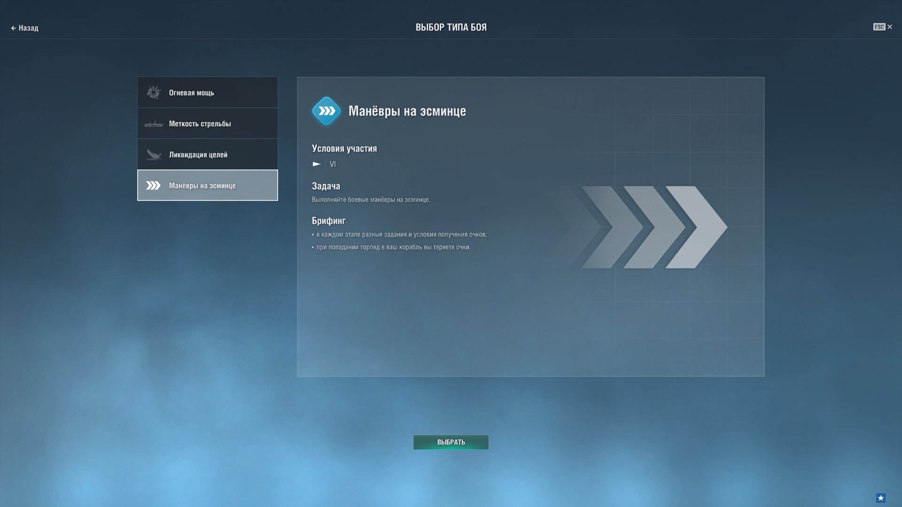
Task: Click the Меткость стрельбы ship silhouette icon
Action: click(154, 124)
